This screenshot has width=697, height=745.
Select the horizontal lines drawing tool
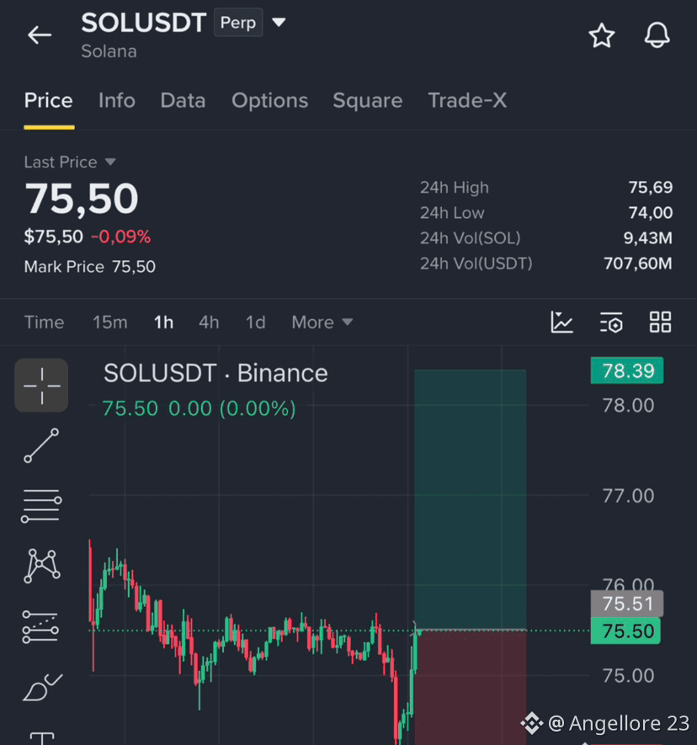41,506
